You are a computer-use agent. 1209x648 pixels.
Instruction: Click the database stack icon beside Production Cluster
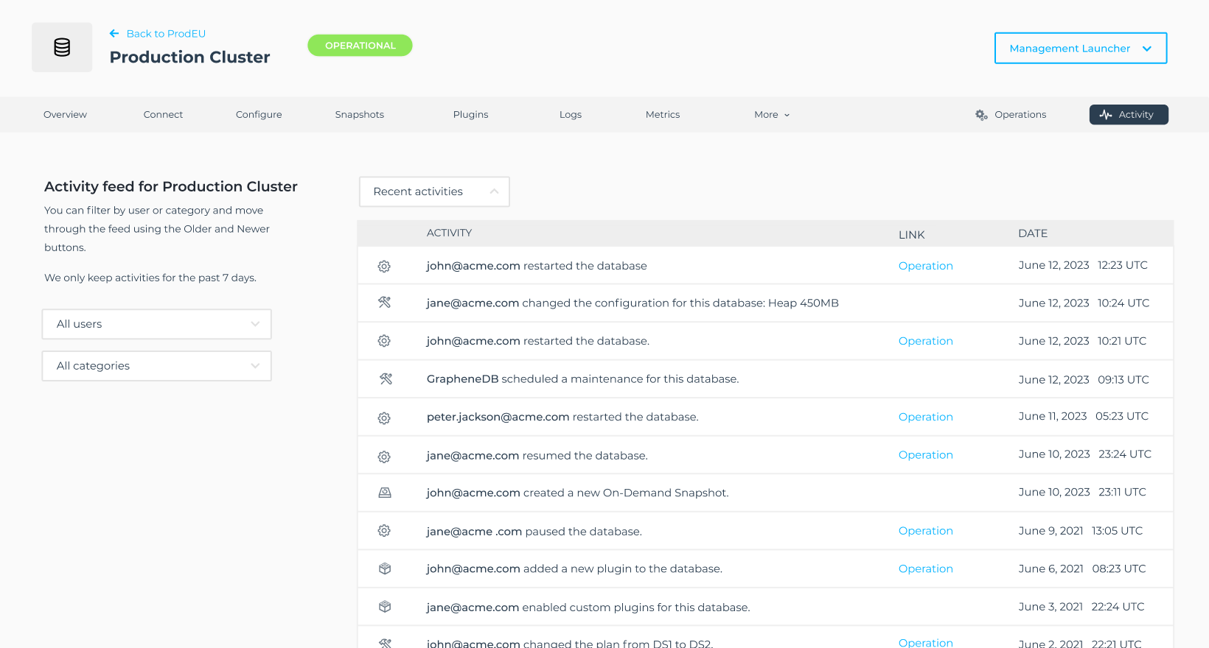(62, 47)
